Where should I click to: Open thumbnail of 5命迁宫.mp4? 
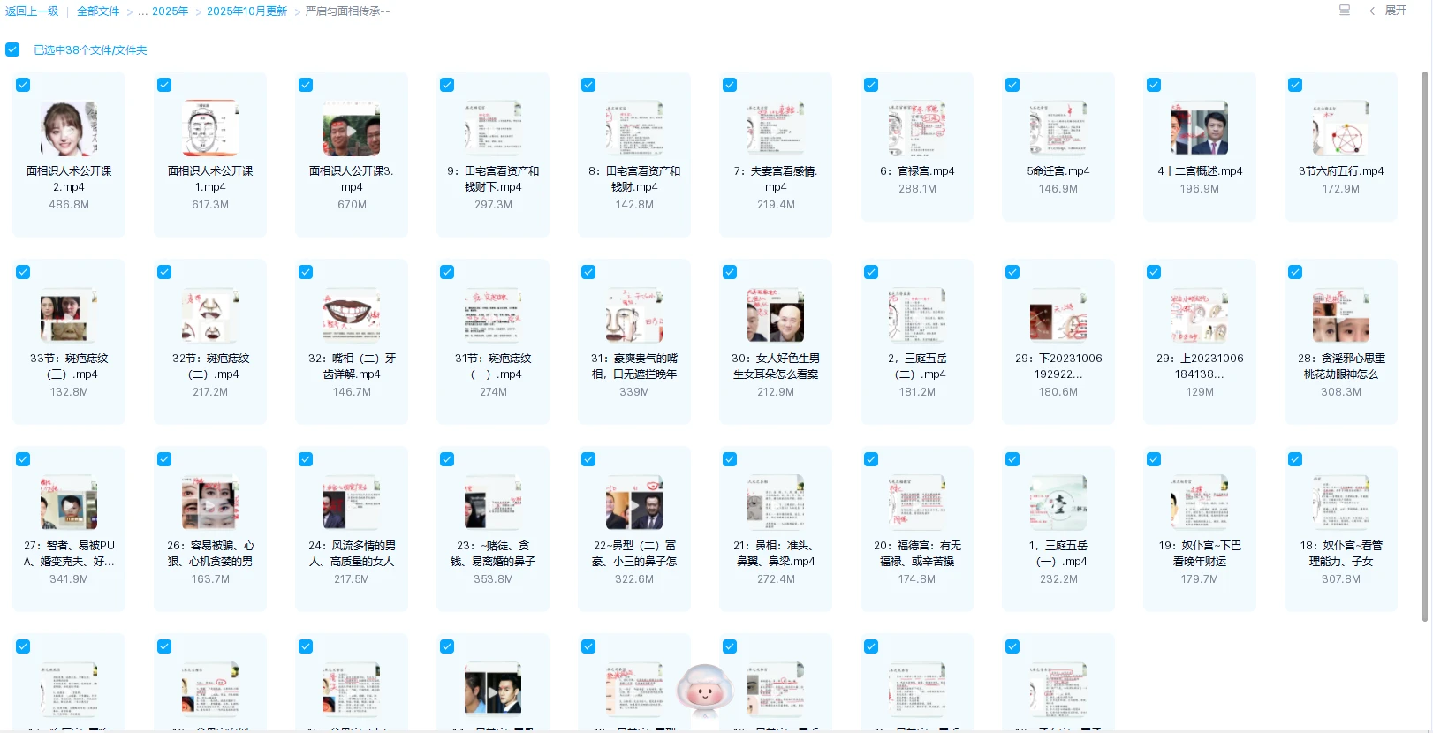click(1058, 129)
